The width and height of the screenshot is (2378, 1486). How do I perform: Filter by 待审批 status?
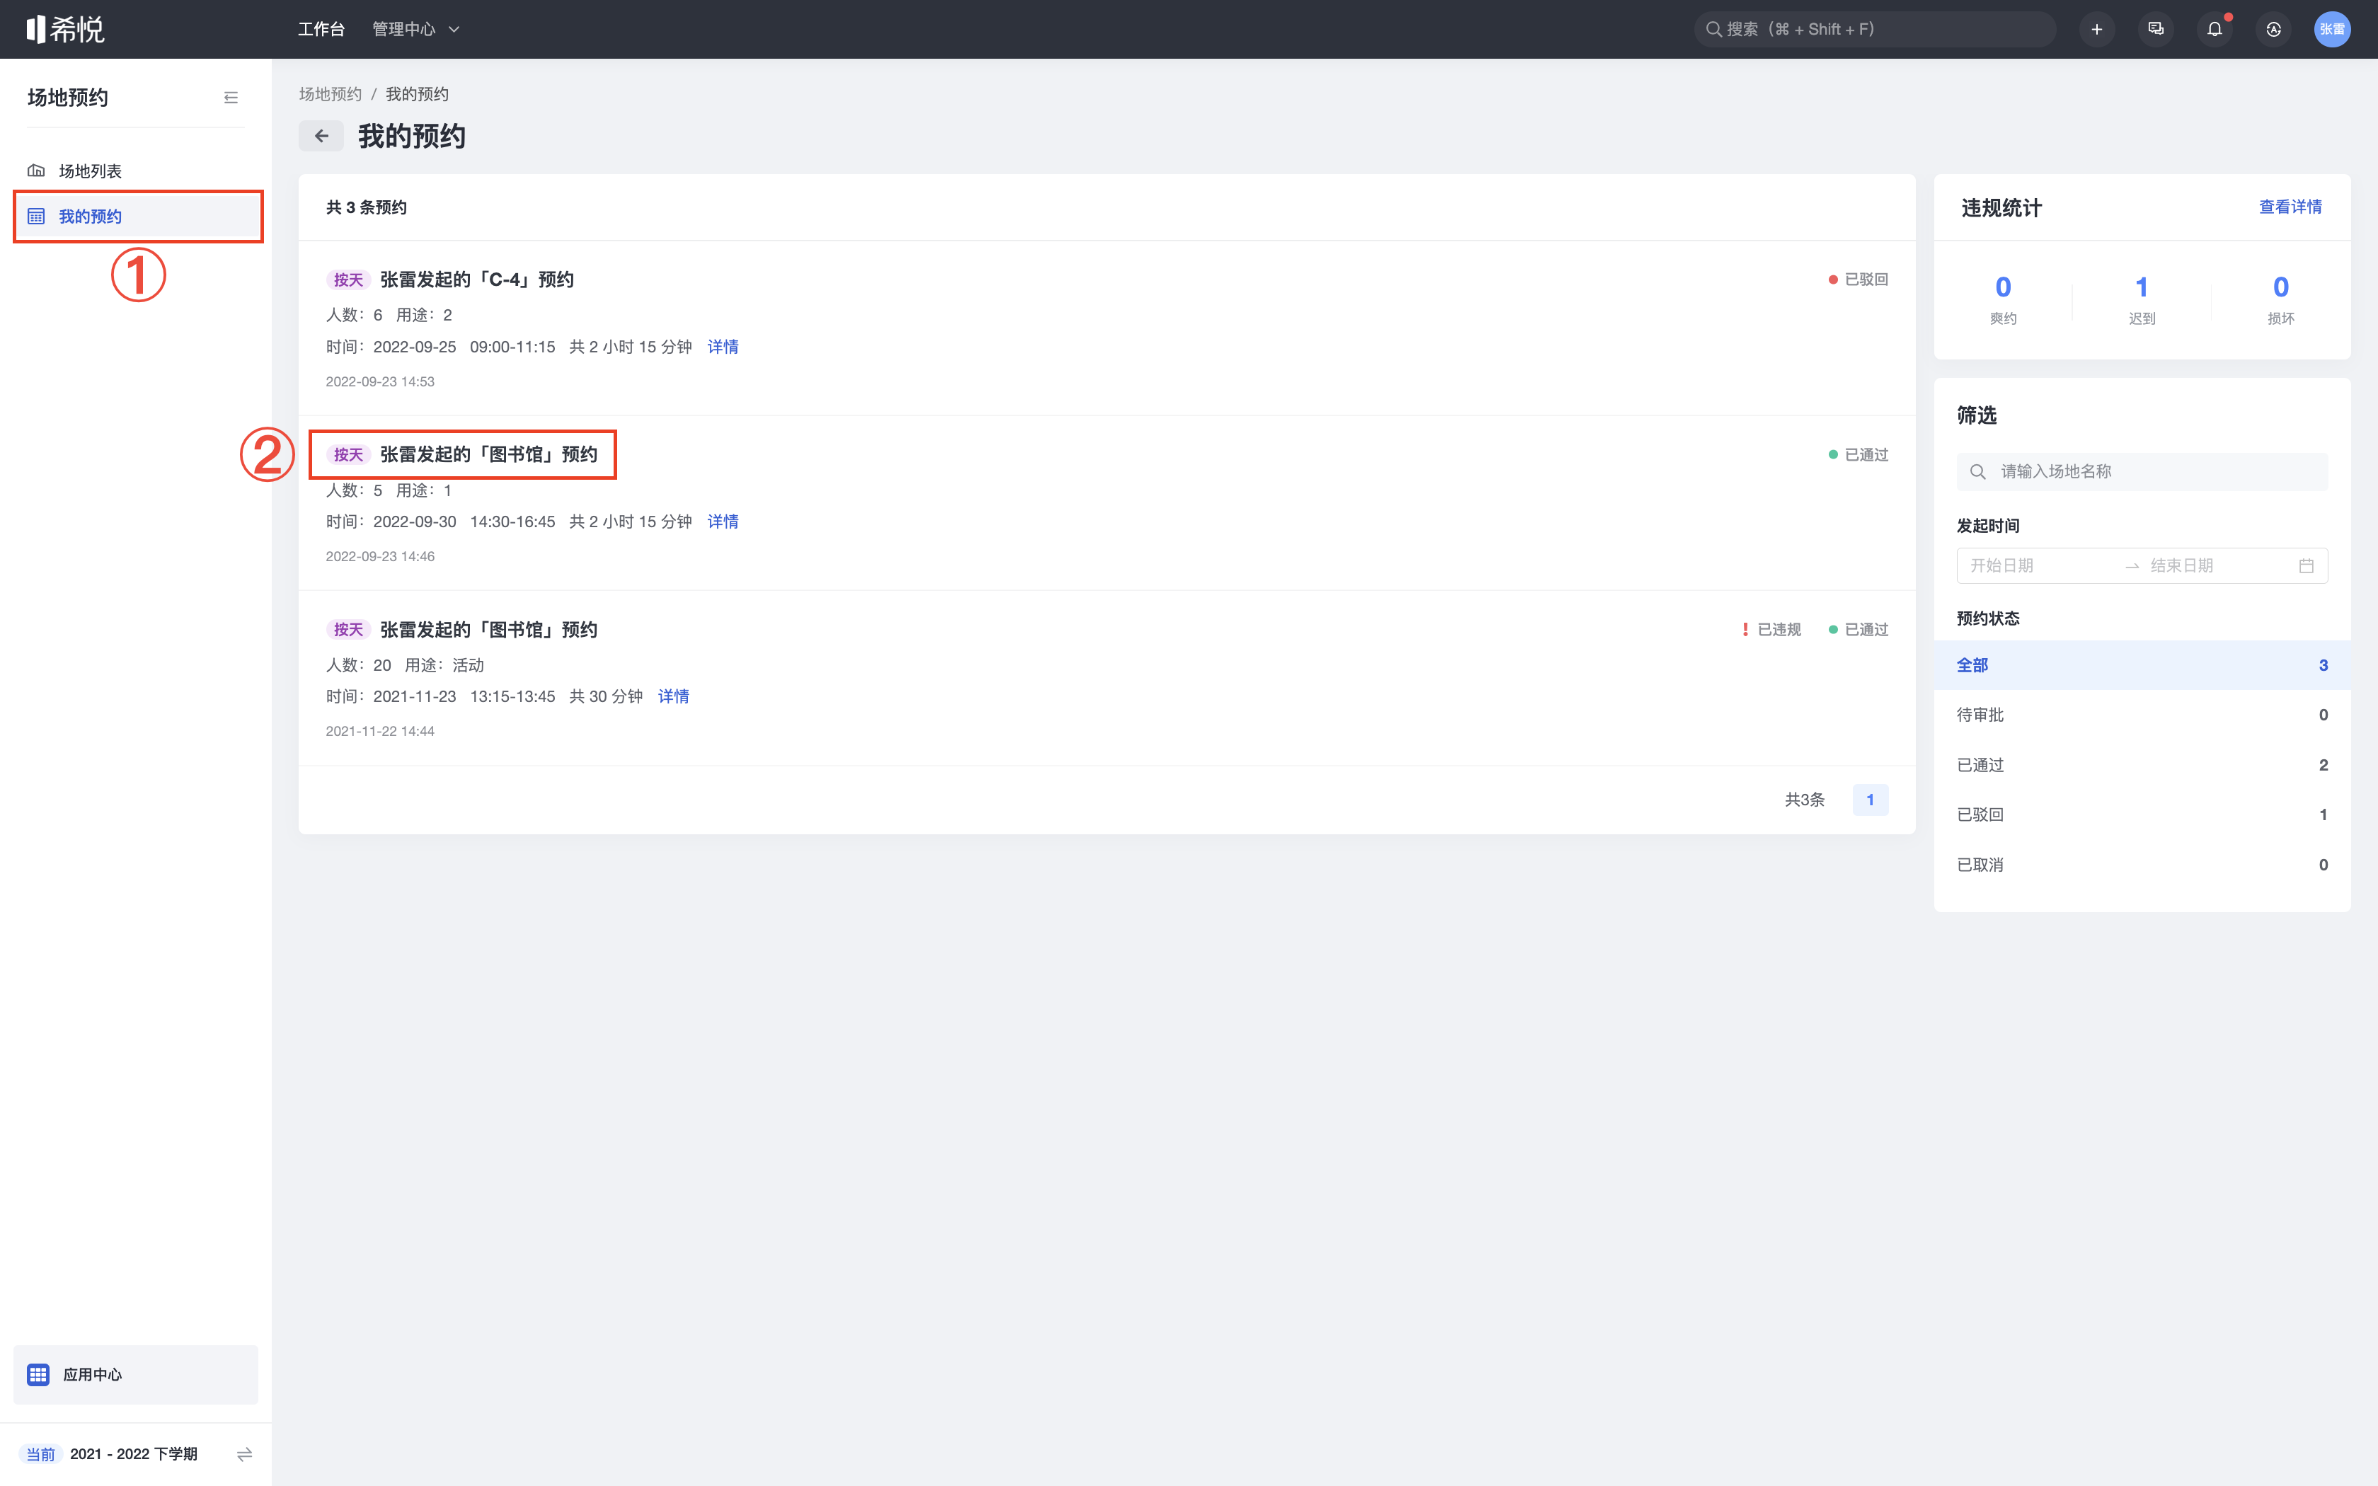2142,715
